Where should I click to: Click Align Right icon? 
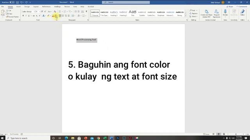point(66,16)
